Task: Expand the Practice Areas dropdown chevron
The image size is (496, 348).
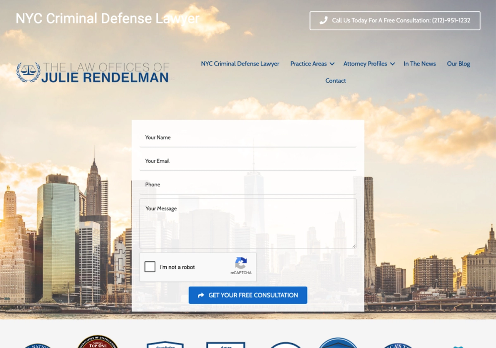Action: pyautogui.click(x=332, y=64)
